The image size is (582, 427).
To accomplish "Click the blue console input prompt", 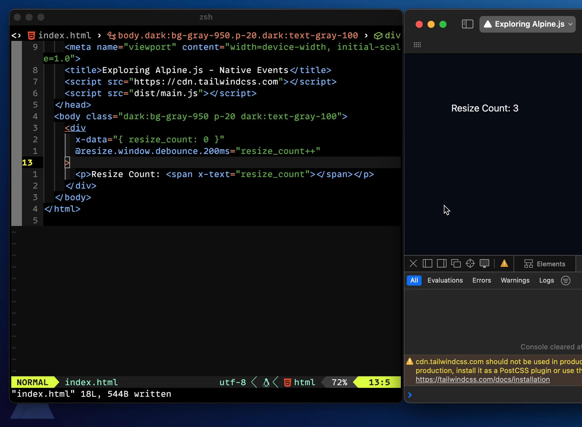I will (x=410, y=395).
